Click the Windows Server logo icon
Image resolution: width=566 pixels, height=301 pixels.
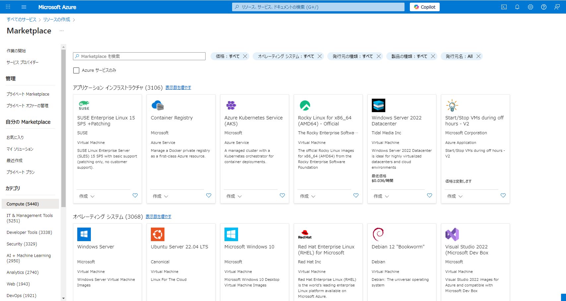pyautogui.click(x=84, y=234)
